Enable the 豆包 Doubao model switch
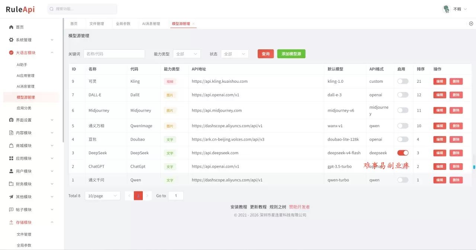476x250 pixels. [x=403, y=139]
